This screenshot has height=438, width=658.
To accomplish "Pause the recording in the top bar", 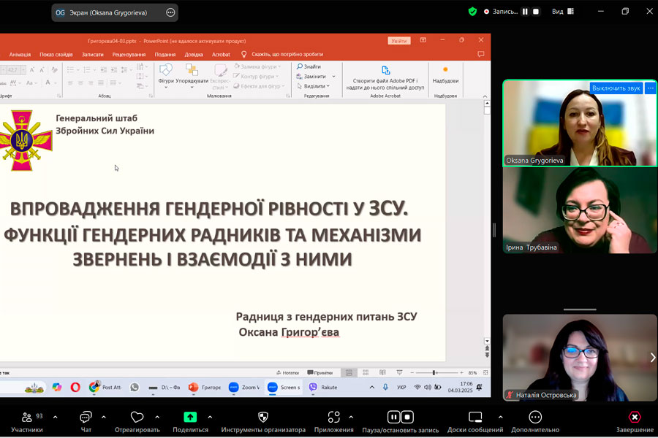I will [525, 12].
